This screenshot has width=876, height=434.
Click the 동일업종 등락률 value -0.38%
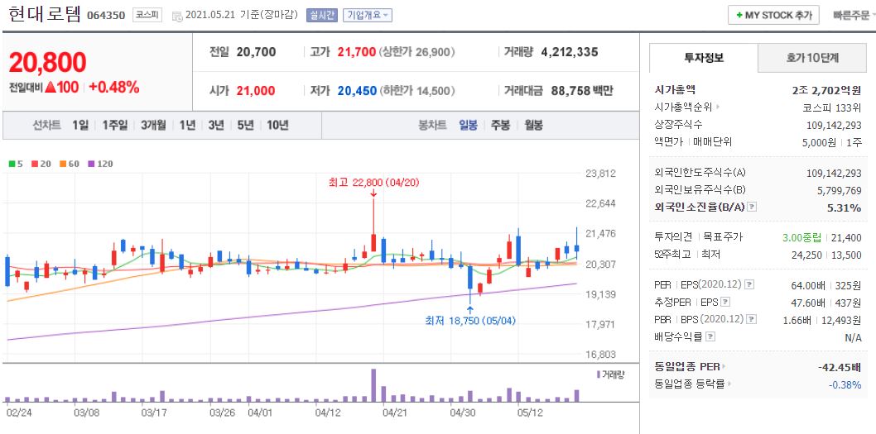[x=845, y=384]
